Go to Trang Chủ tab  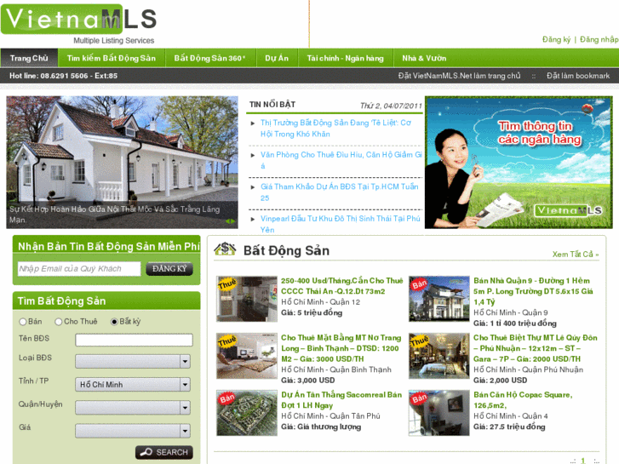coord(29,58)
